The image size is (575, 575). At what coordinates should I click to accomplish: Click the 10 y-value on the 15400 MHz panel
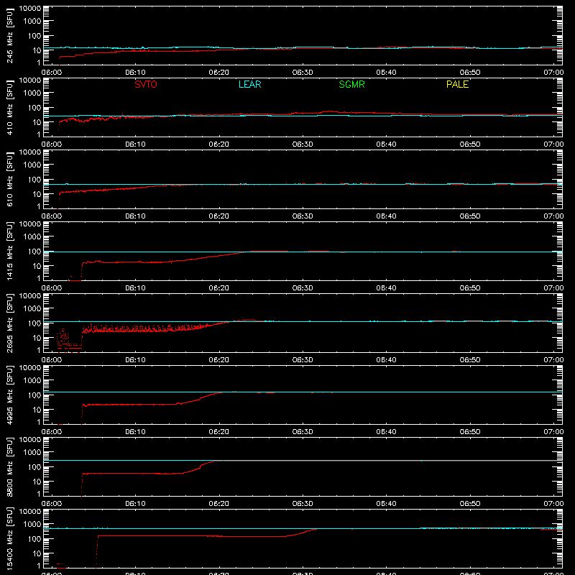[37, 553]
